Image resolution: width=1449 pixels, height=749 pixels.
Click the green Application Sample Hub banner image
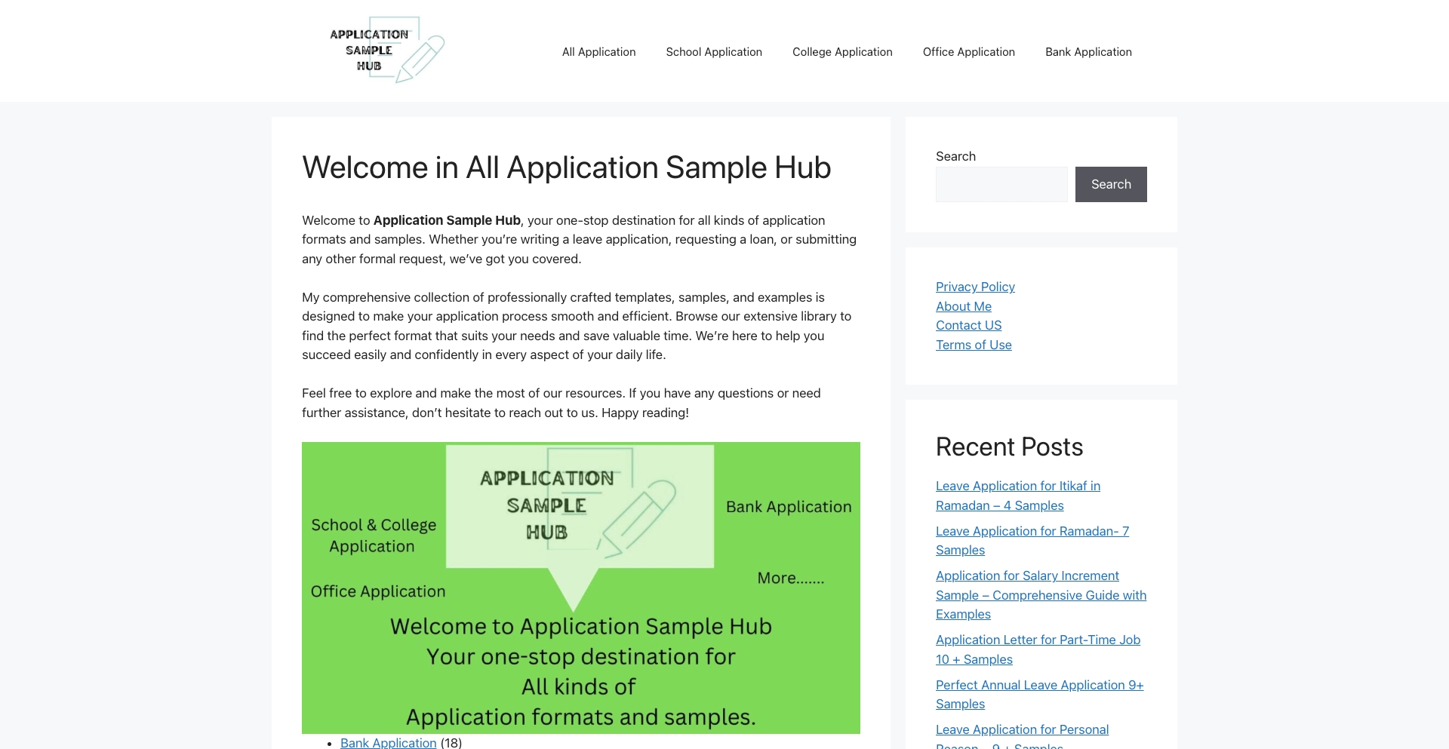coord(580,587)
